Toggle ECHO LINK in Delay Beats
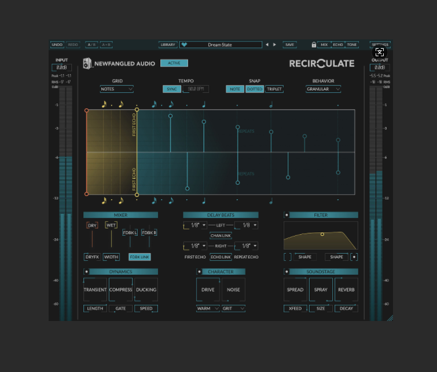 coord(221,257)
